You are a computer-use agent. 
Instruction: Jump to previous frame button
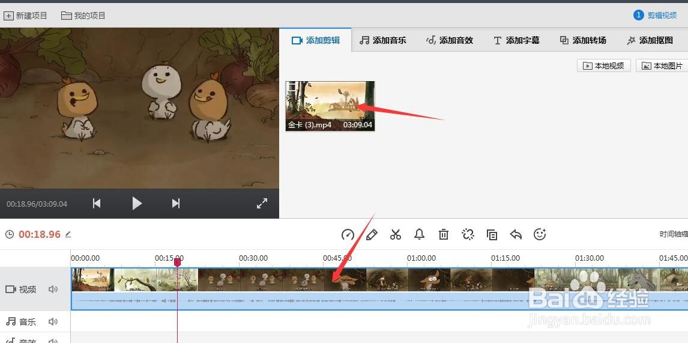(x=97, y=204)
